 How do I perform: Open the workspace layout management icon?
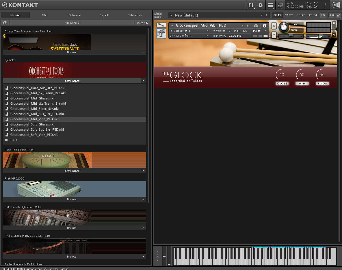pos(270,5)
